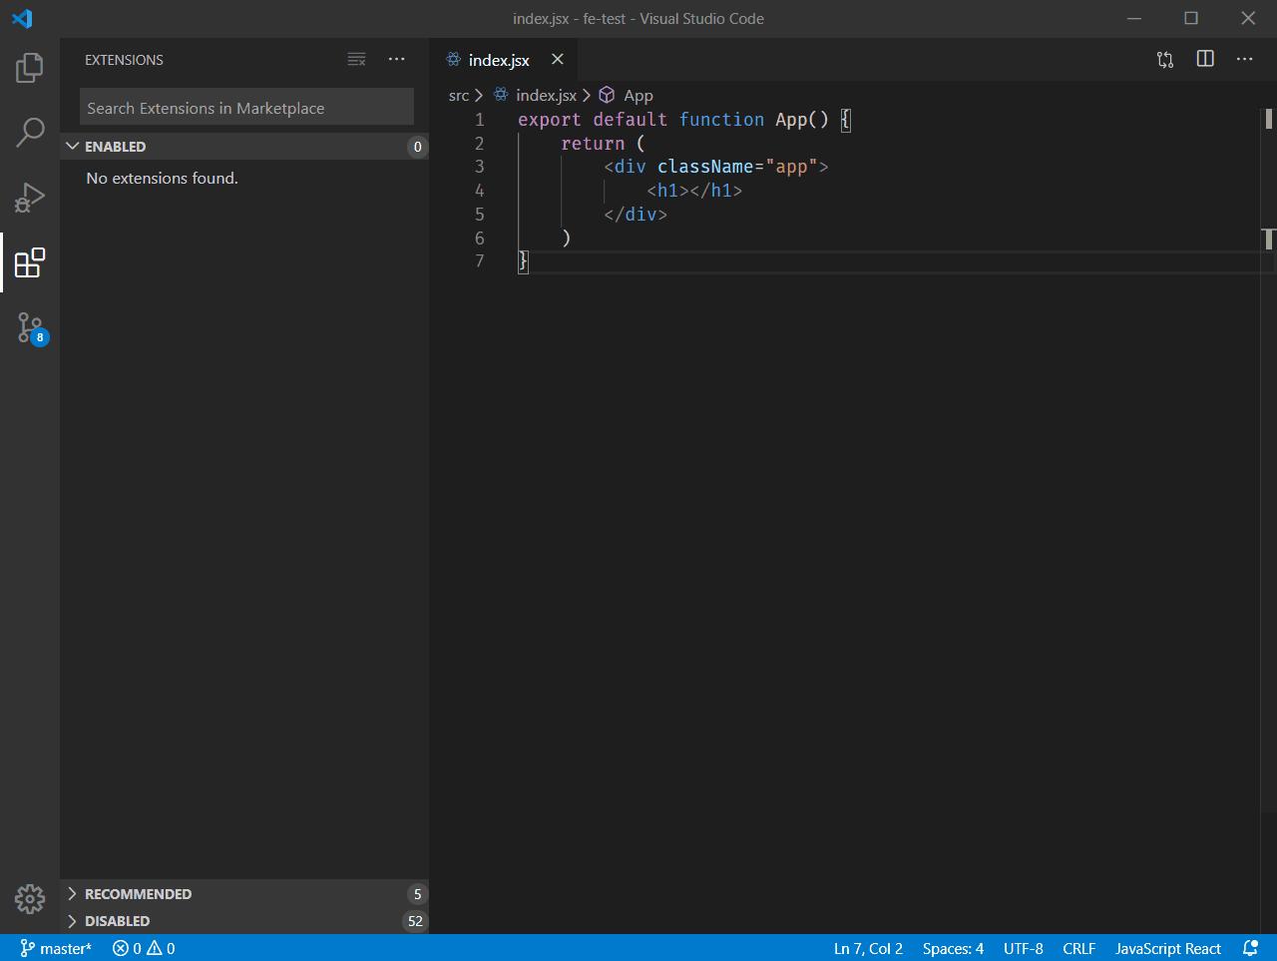The width and height of the screenshot is (1277, 961).
Task: Change language mode via JavaScript React label
Action: (x=1167, y=948)
